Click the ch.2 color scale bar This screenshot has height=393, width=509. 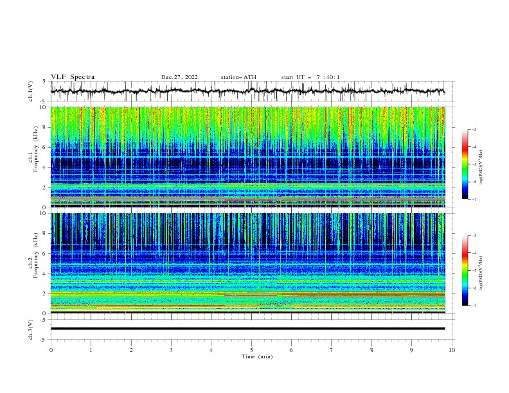pos(465,270)
